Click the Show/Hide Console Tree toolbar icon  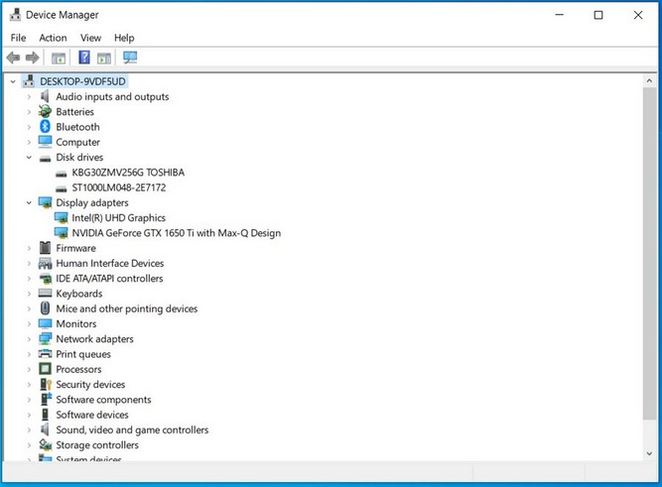(59, 58)
